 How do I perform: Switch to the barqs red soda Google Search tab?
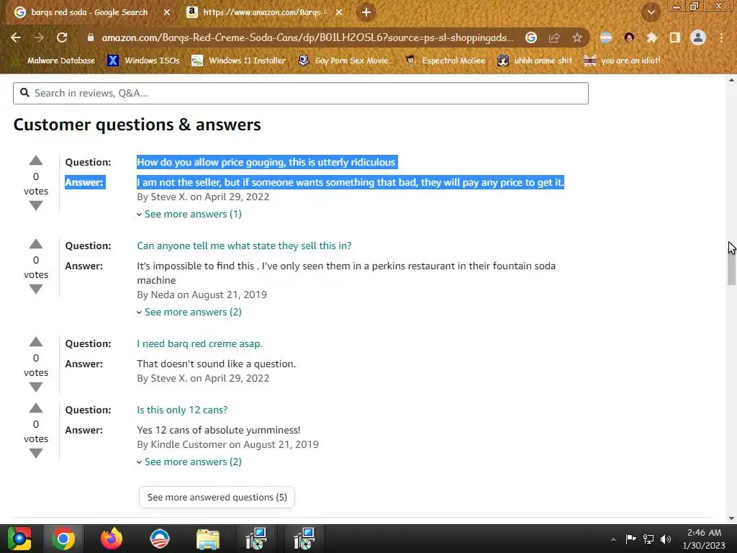coord(89,13)
